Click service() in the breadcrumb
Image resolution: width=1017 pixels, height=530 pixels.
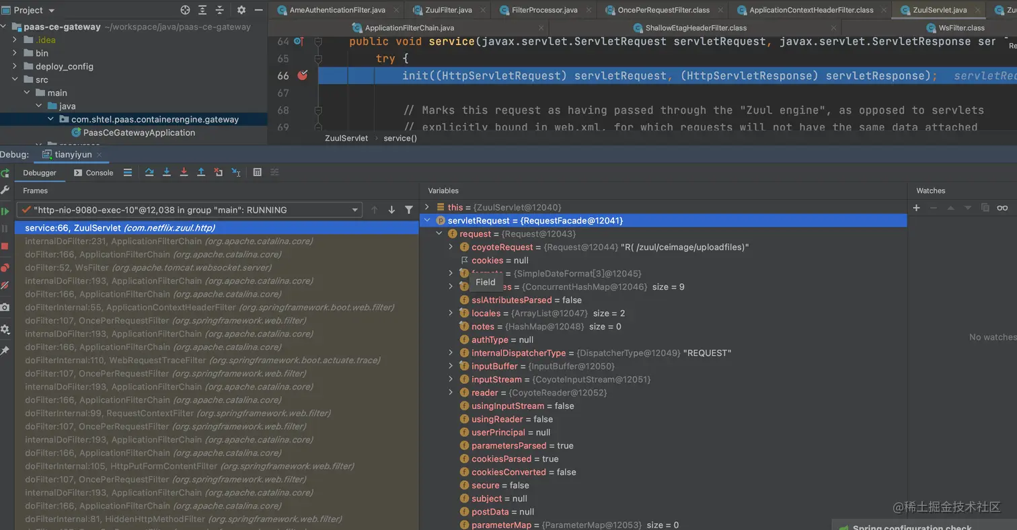[400, 138]
